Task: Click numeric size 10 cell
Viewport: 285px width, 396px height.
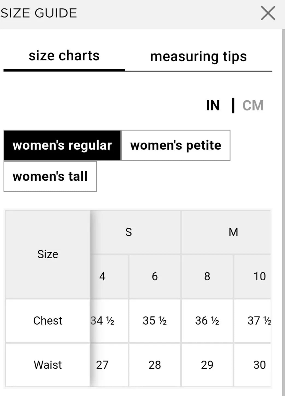Action: pos(259,276)
